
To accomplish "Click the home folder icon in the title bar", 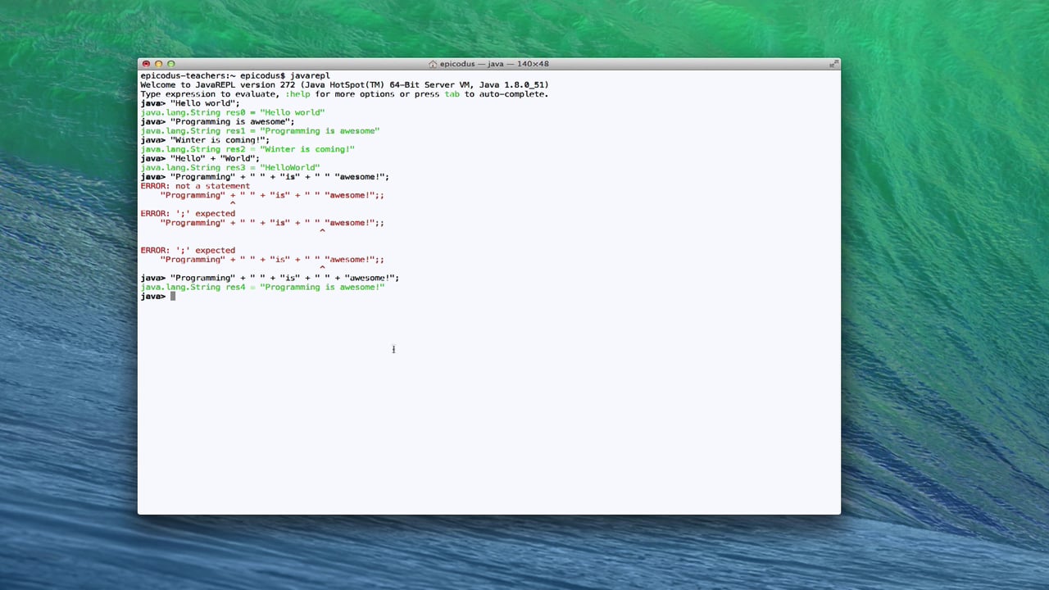I will (433, 64).
